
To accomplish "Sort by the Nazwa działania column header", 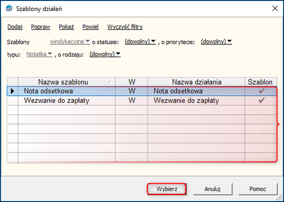I will [x=196, y=82].
